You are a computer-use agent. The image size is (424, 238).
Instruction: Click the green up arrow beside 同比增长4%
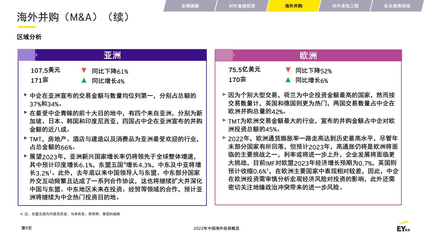pyautogui.click(x=84, y=80)
